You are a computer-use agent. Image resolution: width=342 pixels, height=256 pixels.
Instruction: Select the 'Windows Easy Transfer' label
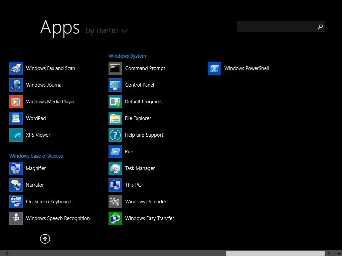click(150, 218)
